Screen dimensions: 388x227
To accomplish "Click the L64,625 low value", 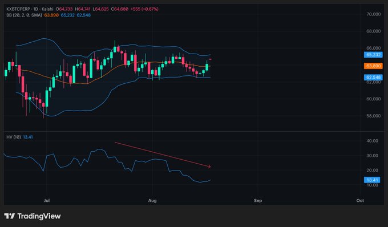I will point(101,9).
